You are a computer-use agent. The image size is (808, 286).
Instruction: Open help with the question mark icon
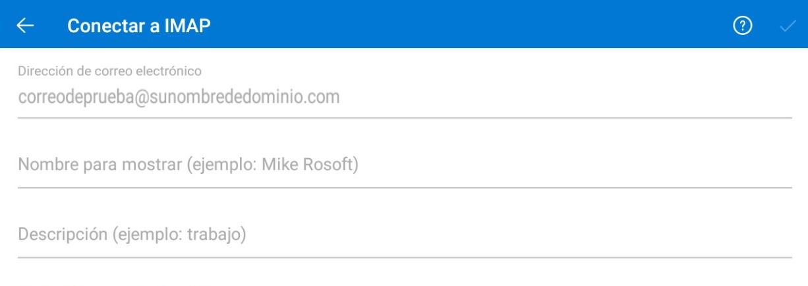[x=743, y=26]
